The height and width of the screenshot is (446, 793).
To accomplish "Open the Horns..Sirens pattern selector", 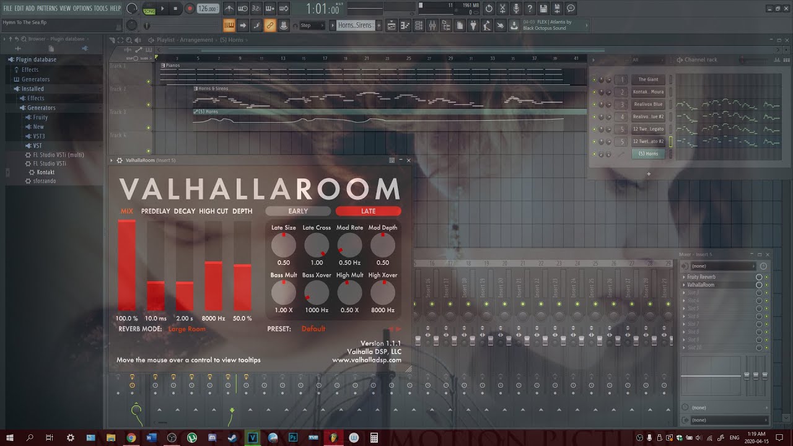I will pos(356,25).
